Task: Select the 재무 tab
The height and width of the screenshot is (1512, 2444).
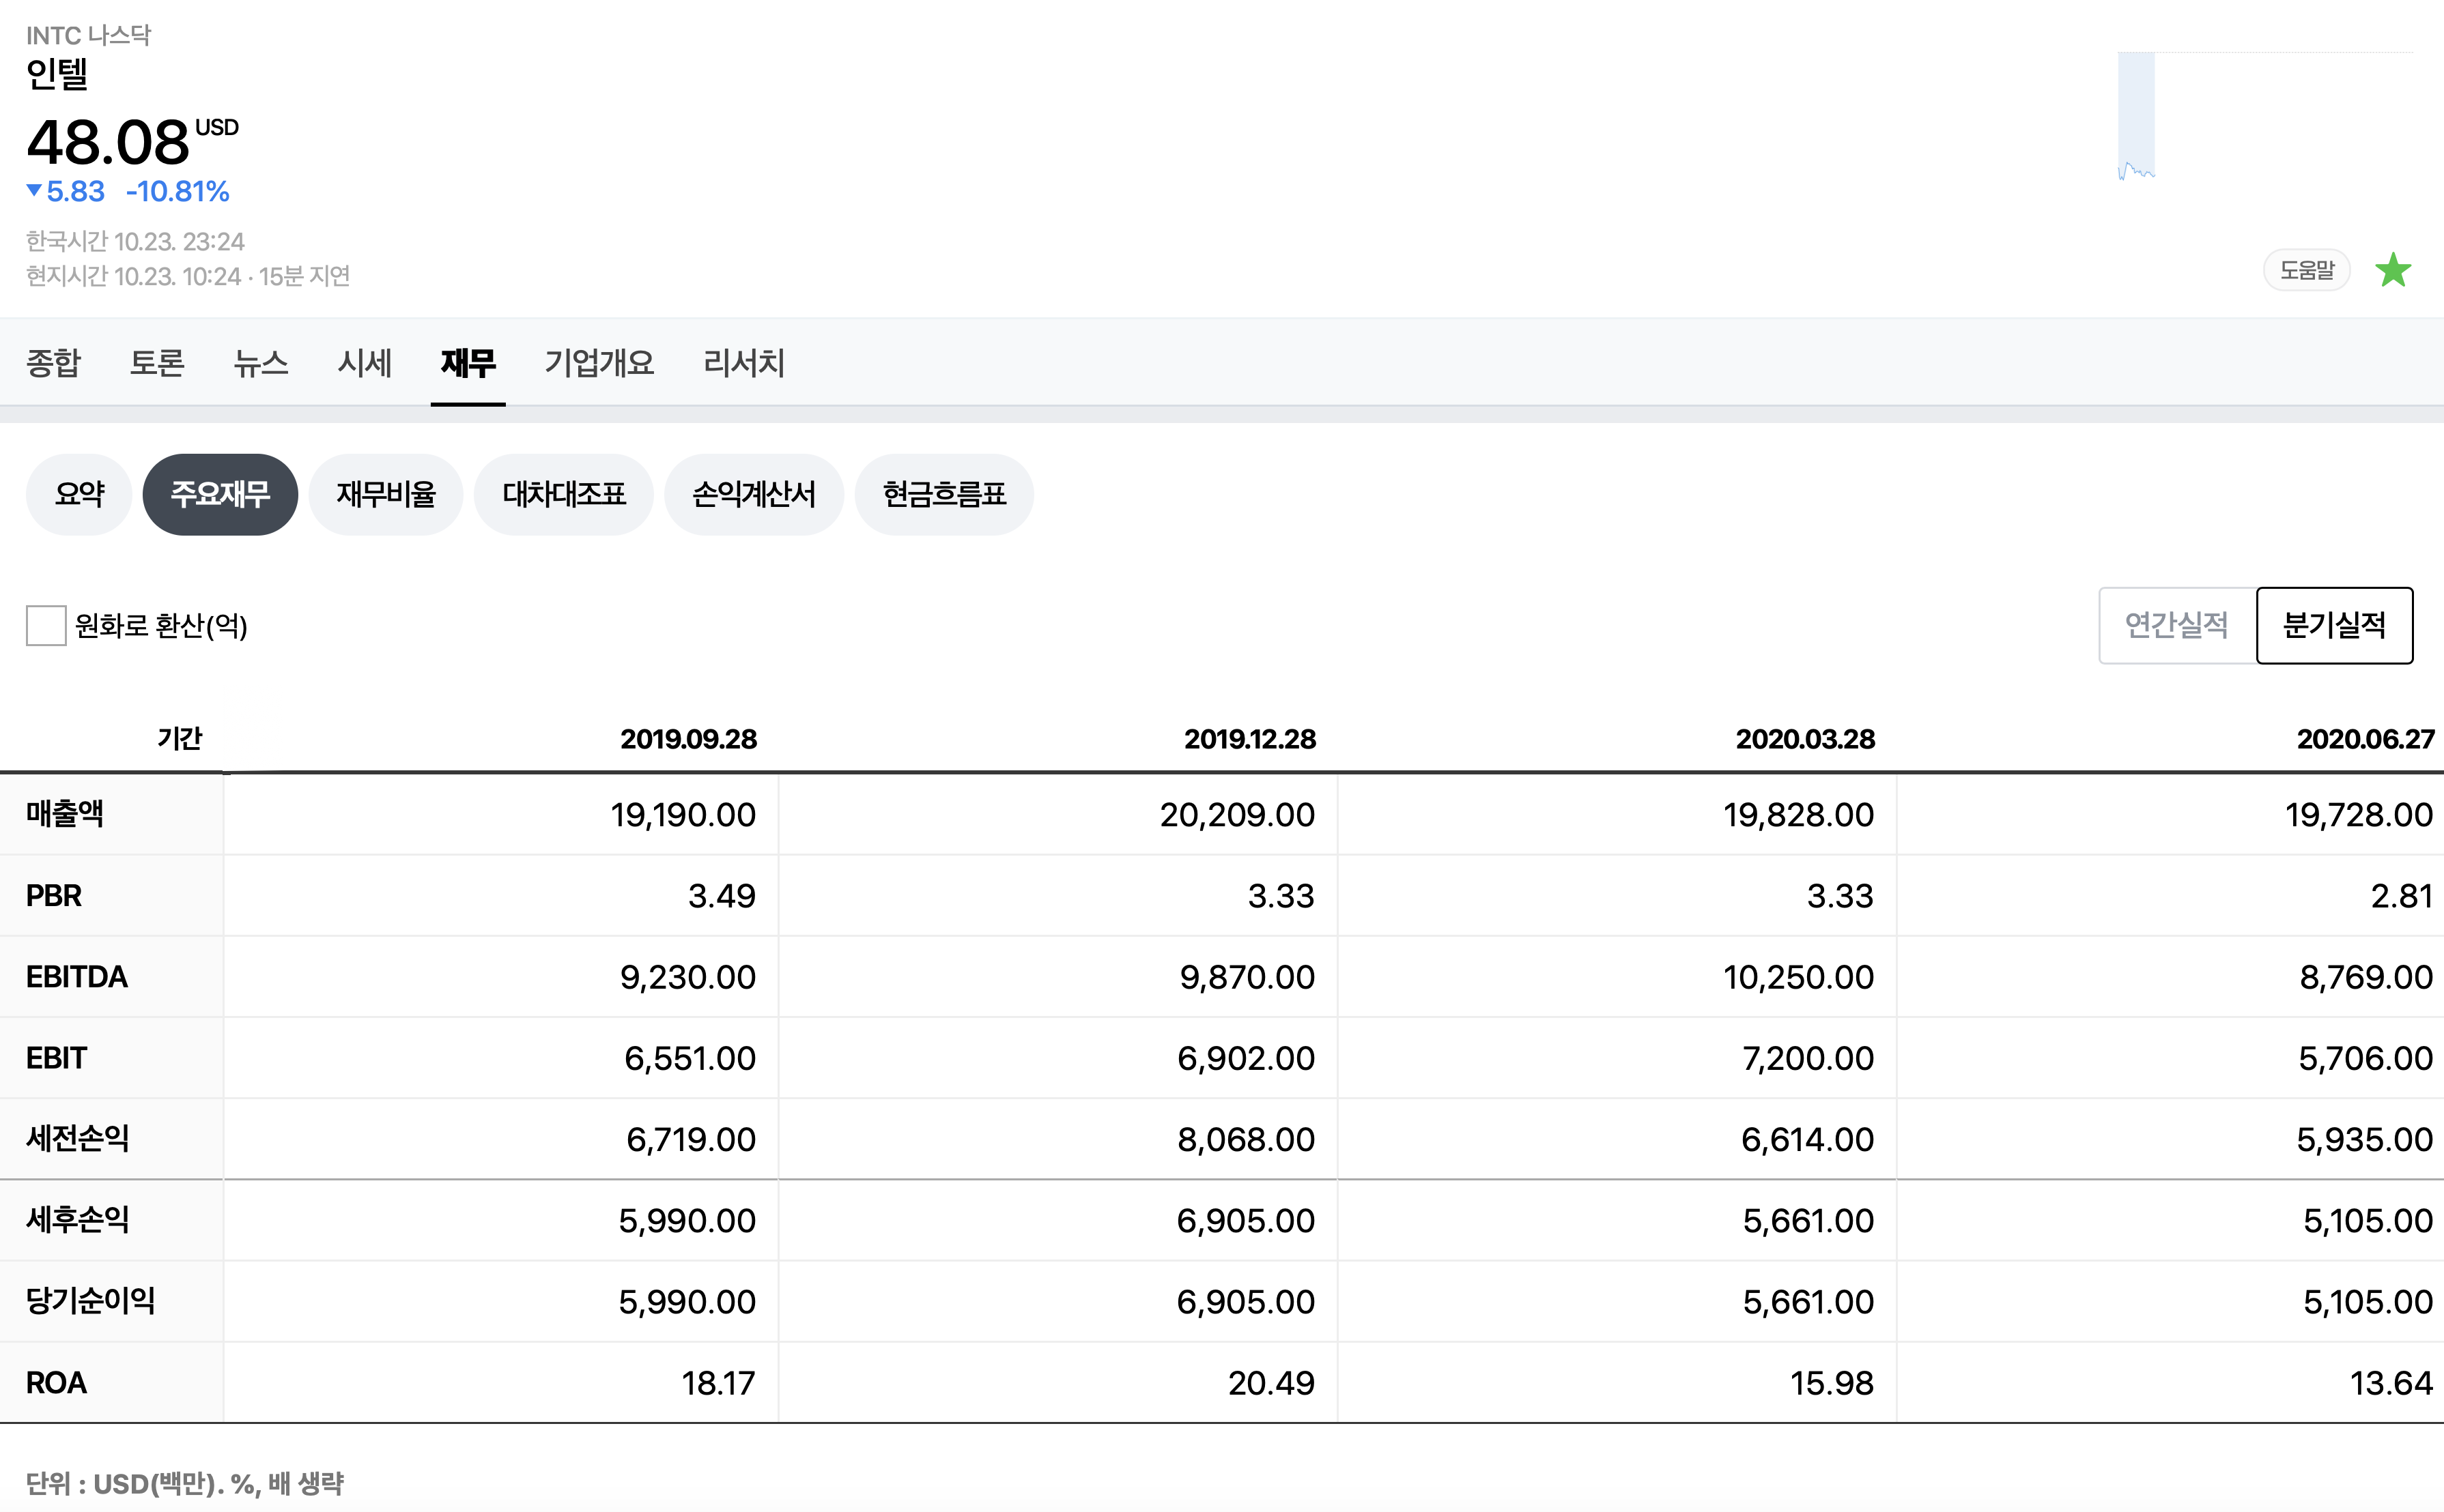Action: [x=468, y=362]
